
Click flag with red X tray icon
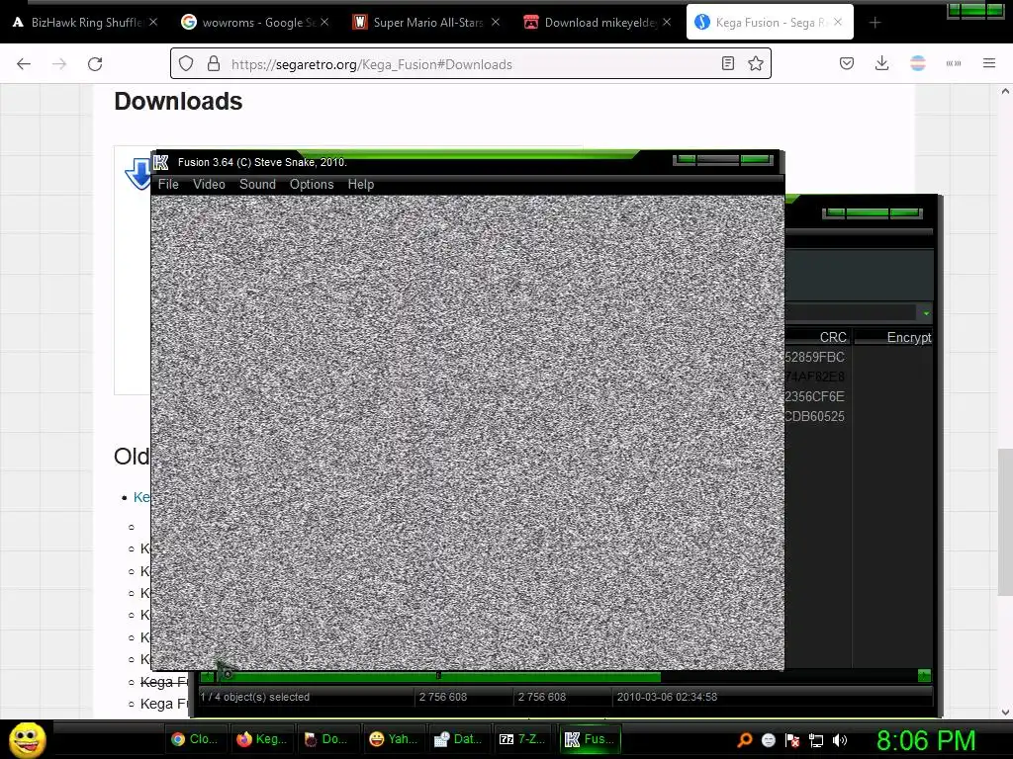792,740
